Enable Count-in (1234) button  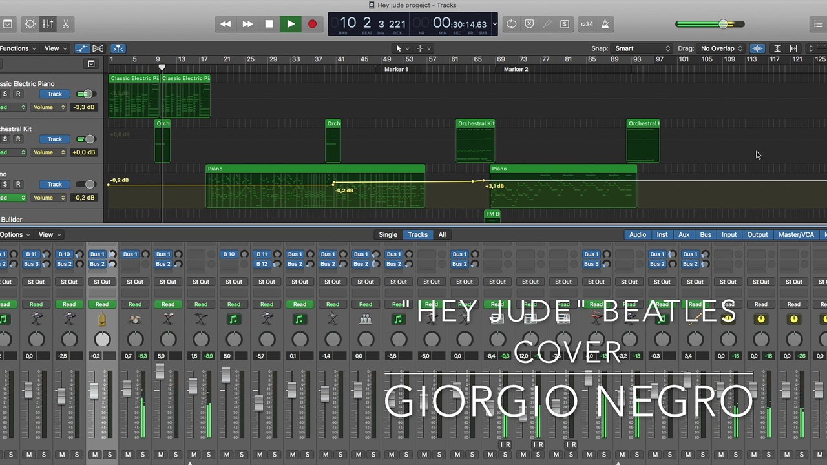coord(587,24)
